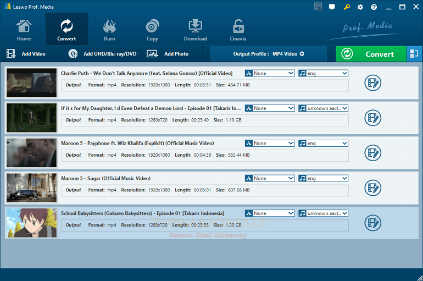
Task: Open audio track dropdown for Maroon 5 Payphone
Action: [x=323, y=144]
